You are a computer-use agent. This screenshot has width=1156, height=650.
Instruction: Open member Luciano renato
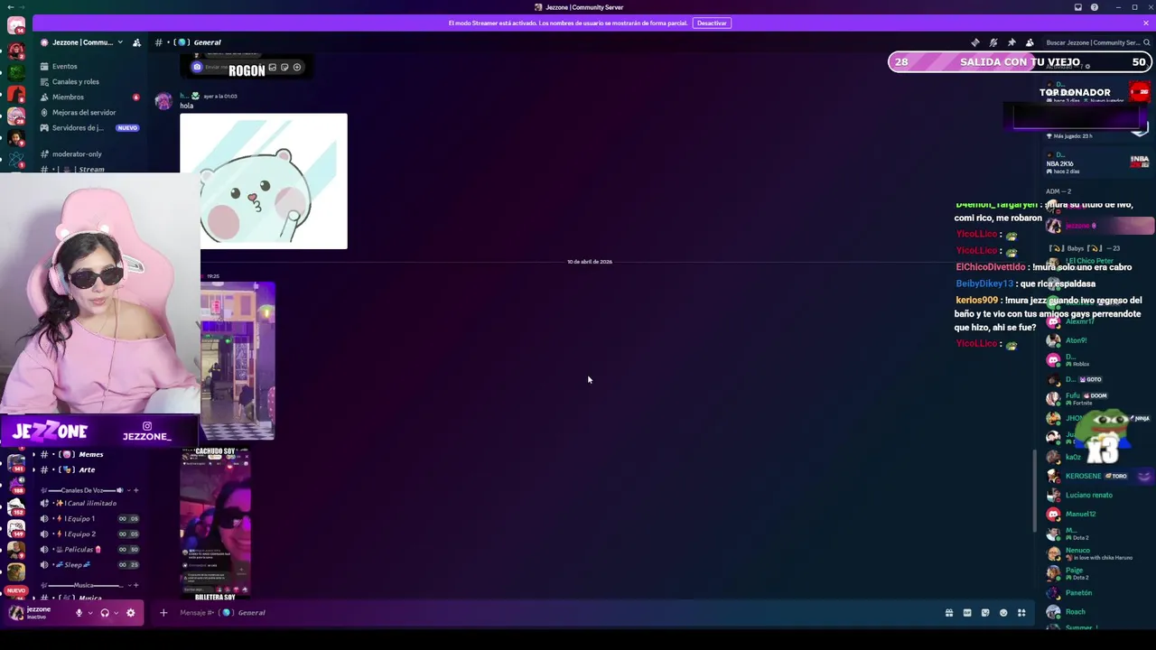point(1097,495)
